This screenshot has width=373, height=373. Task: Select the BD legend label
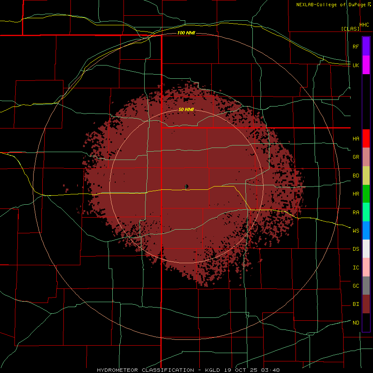coord(356,176)
